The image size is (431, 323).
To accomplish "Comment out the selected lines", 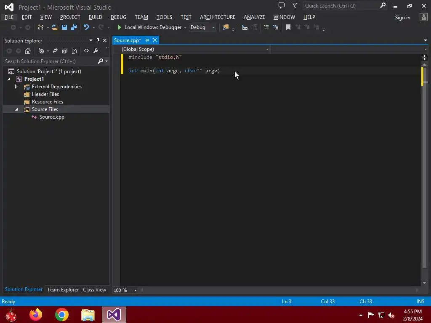I will (x=266, y=27).
